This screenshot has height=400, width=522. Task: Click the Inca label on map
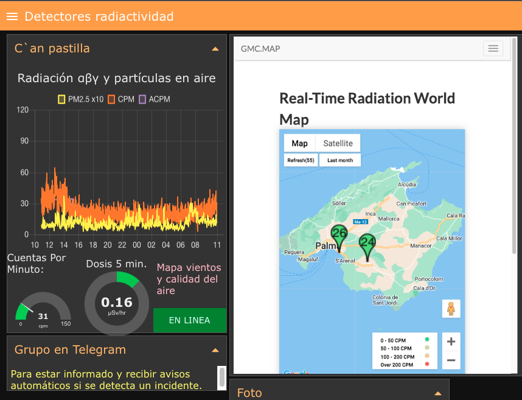coord(370,214)
